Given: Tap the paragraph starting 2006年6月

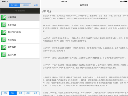Looking at the screenshot, I should coord(85,39).
